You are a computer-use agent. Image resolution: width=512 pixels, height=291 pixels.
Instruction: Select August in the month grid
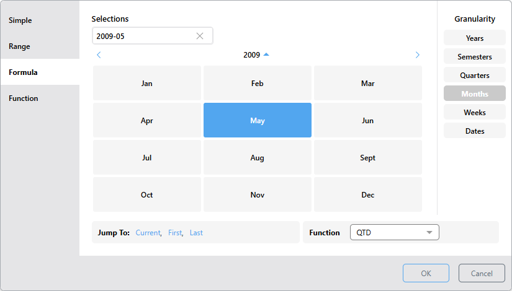258,158
